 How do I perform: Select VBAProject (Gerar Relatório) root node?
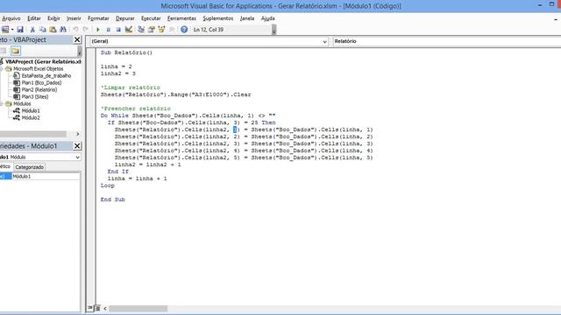(43, 62)
